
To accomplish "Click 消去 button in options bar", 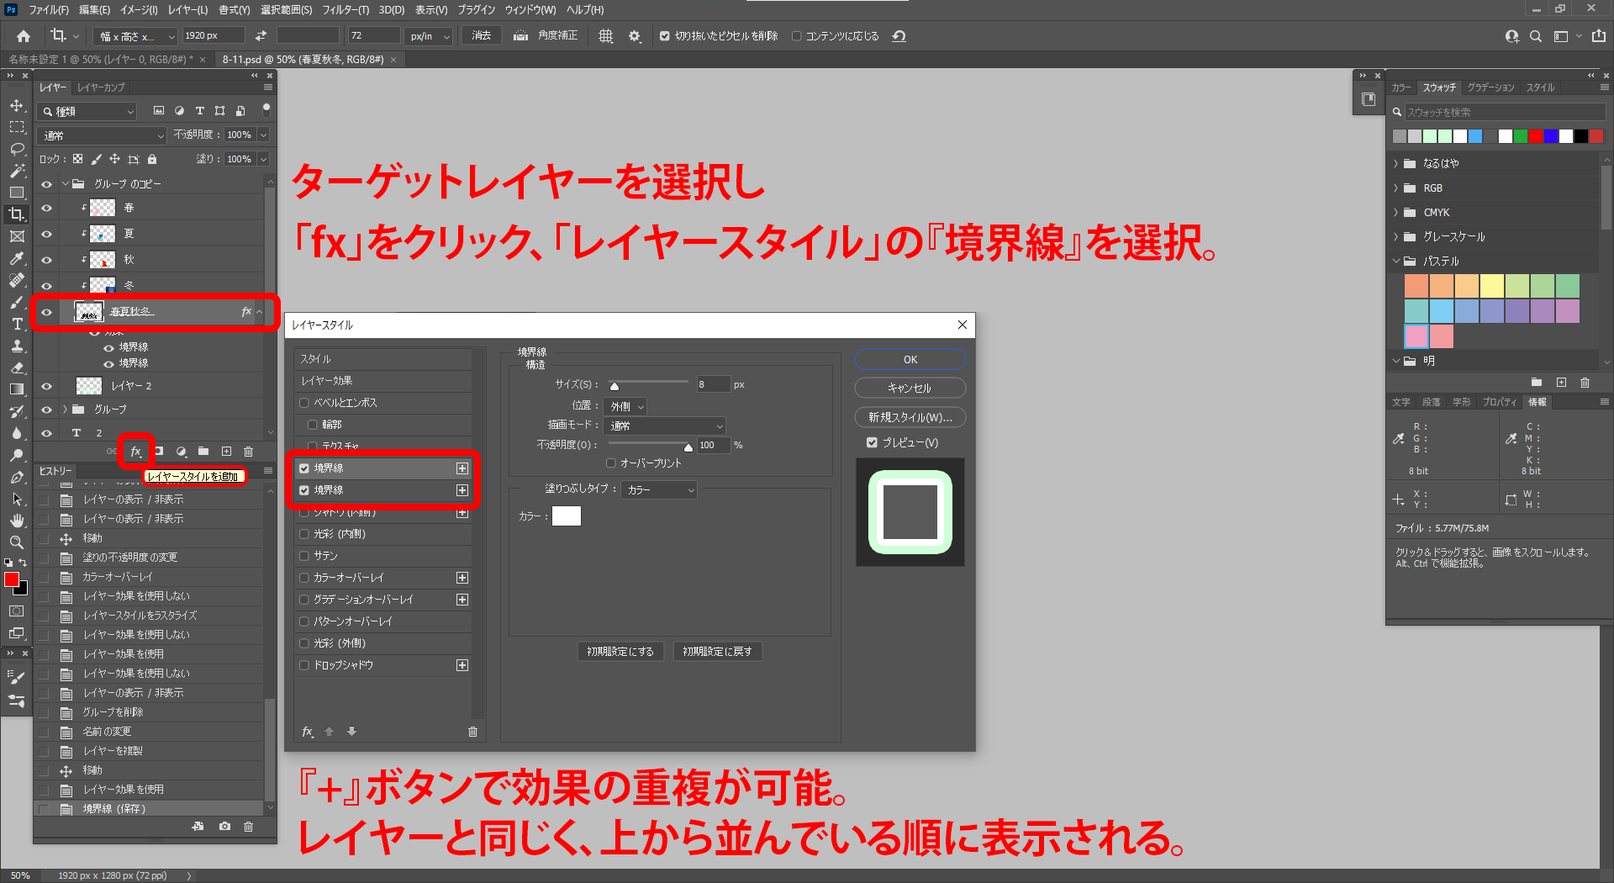I will (x=482, y=36).
